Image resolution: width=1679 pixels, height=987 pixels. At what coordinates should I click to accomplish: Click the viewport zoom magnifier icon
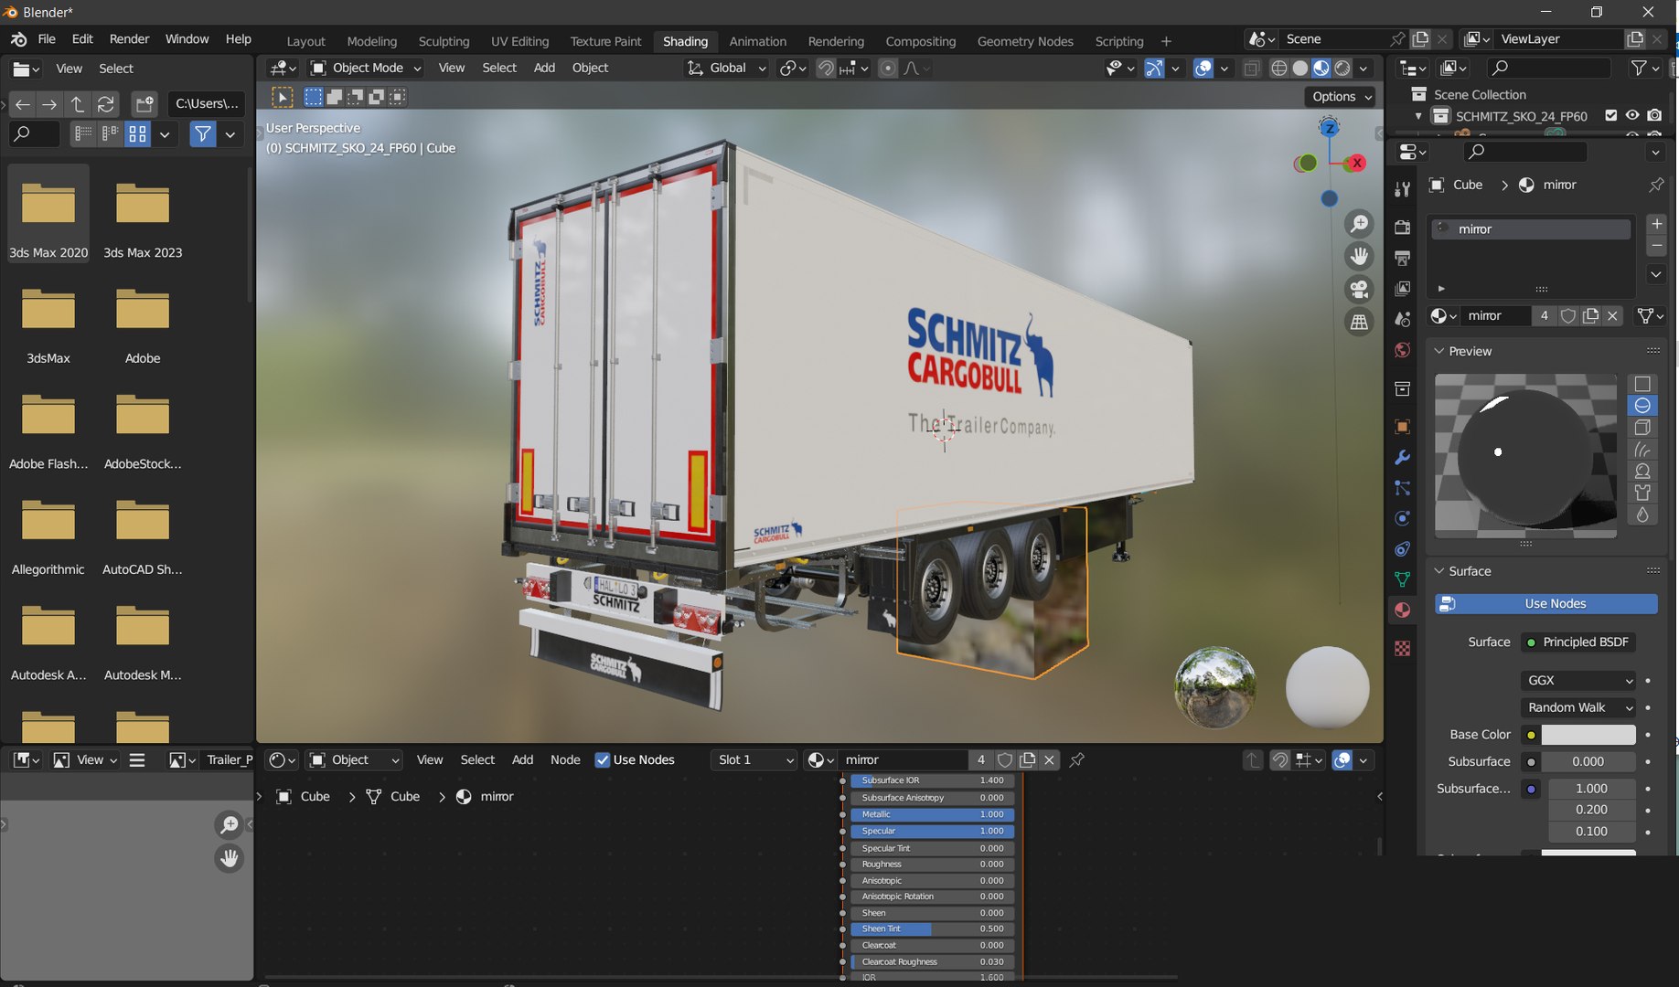pyautogui.click(x=1360, y=224)
